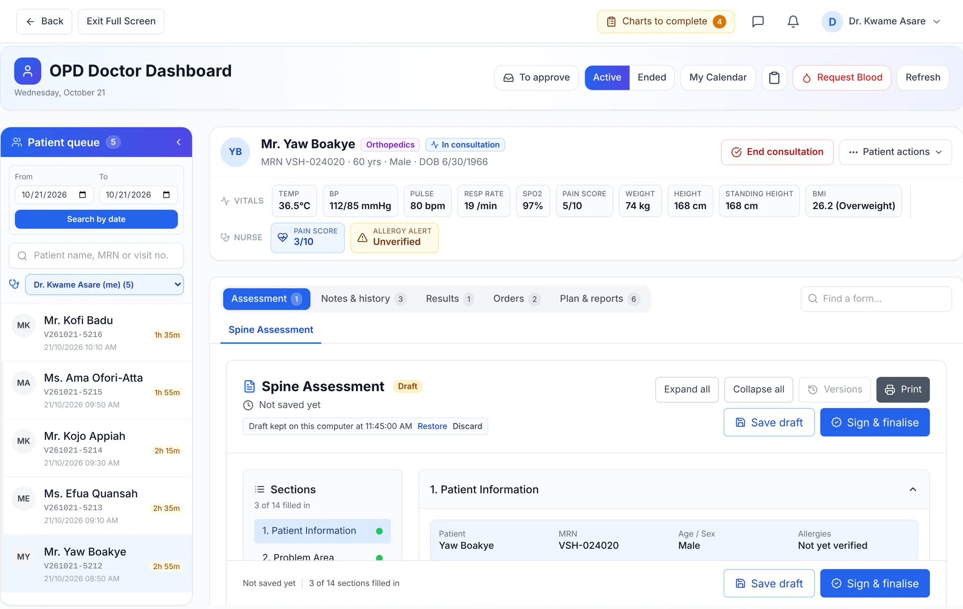Click the Dr. Kwame Asare avatar
Screen dimensions: 963x609
pyautogui.click(x=832, y=22)
